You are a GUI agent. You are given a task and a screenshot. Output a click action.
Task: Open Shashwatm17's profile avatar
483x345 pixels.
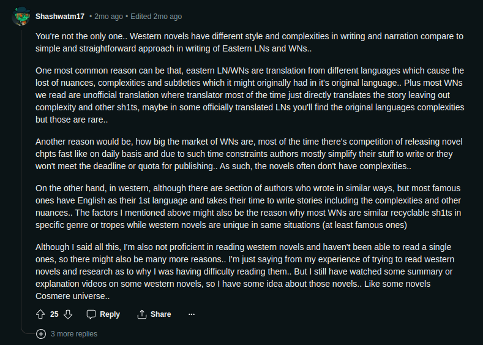click(x=21, y=16)
